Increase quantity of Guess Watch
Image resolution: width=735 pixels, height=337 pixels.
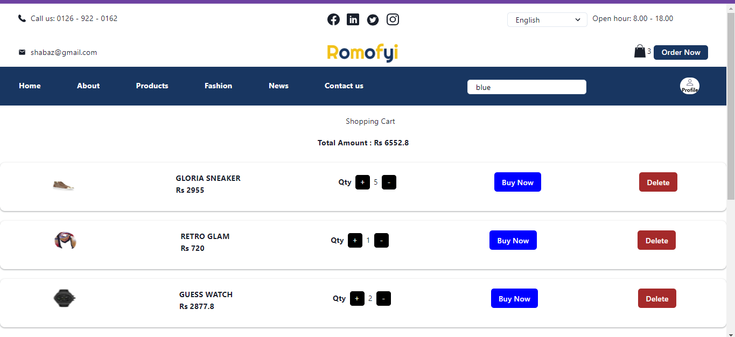click(x=357, y=298)
